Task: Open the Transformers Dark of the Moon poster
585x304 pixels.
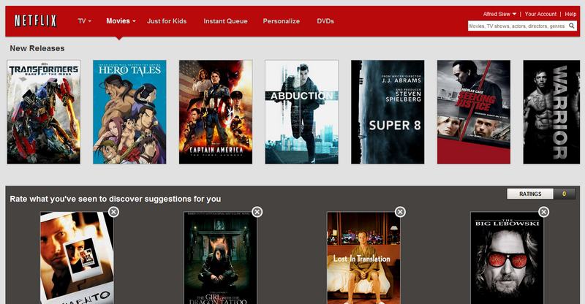Action: pyautogui.click(x=44, y=112)
